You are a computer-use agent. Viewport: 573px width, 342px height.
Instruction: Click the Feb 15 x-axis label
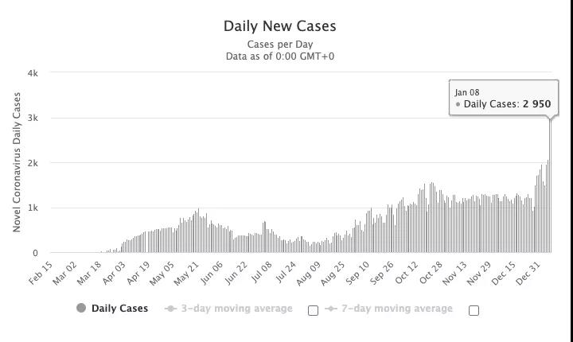(x=43, y=271)
